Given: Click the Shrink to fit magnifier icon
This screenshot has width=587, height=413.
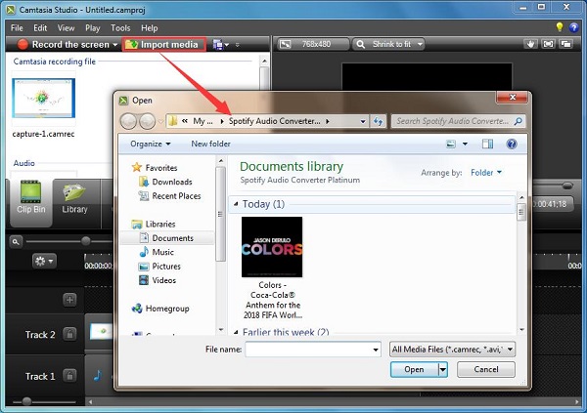Looking at the screenshot, I should [x=360, y=44].
